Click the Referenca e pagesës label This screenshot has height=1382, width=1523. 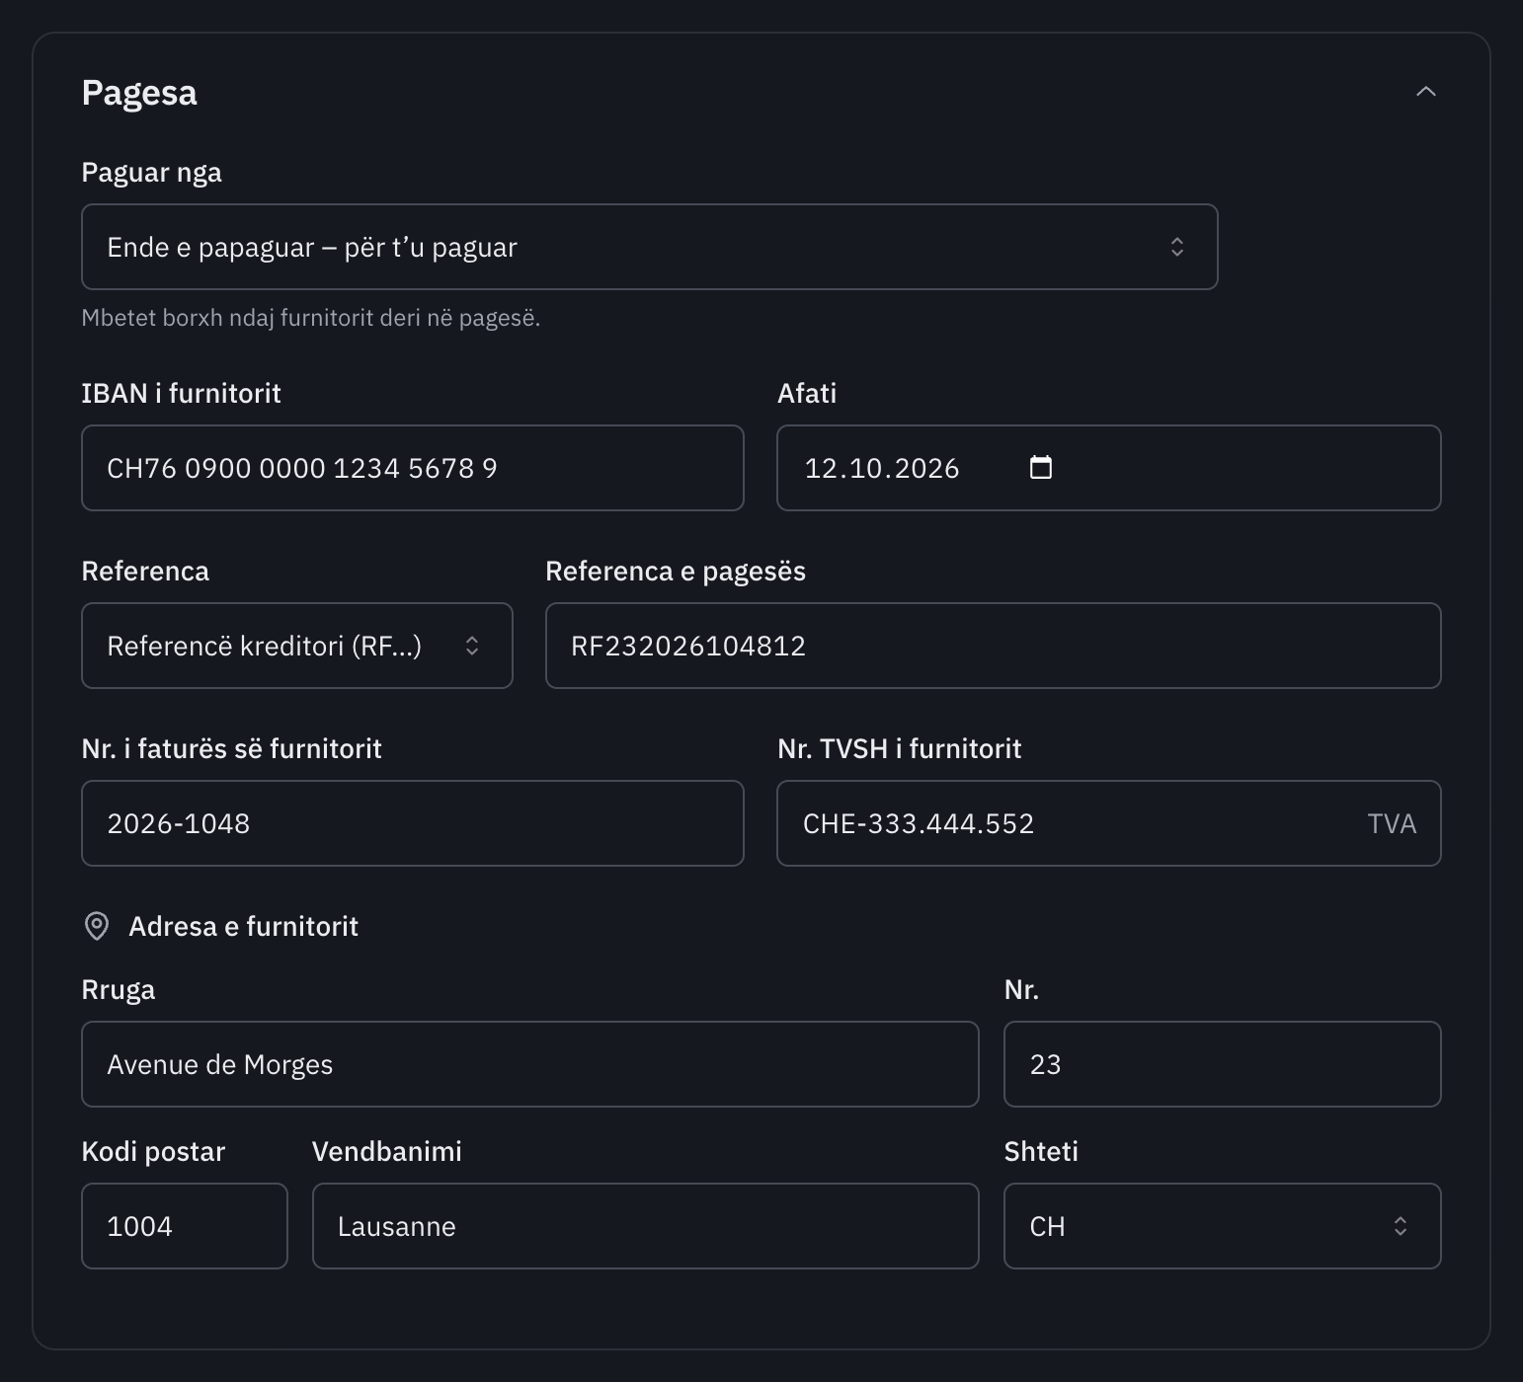point(676,572)
